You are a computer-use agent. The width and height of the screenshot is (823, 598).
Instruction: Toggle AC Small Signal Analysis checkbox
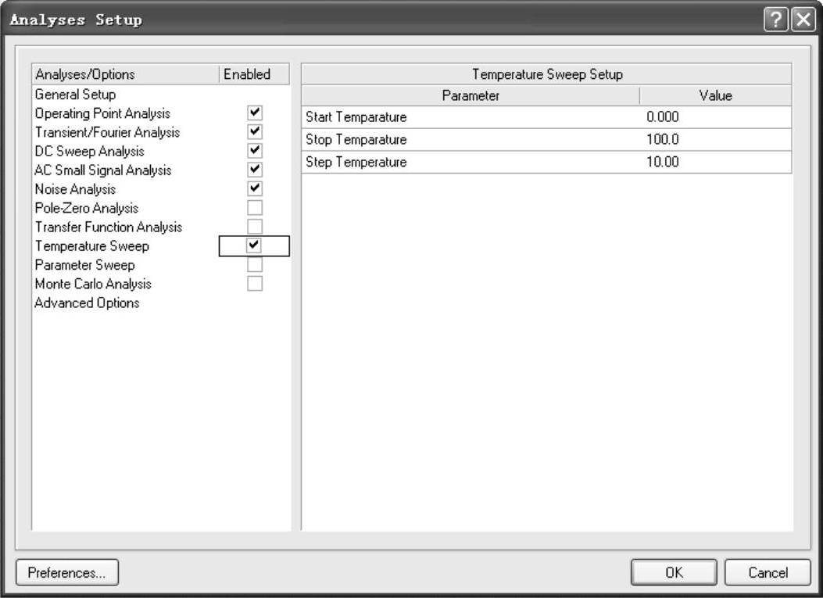(255, 170)
